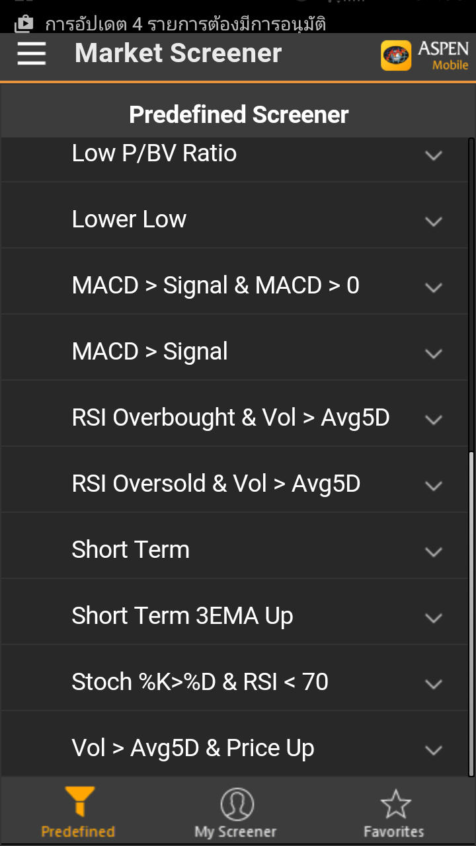Tap the Predefined Screener header
Image resolution: width=476 pixels, height=846 pixels.
coord(239,114)
